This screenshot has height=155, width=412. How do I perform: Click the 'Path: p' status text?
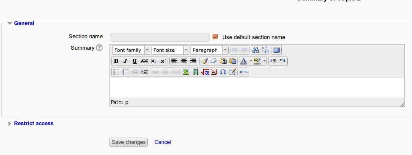tap(120, 102)
